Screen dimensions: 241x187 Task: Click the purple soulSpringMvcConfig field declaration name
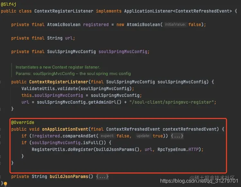pos(123,51)
